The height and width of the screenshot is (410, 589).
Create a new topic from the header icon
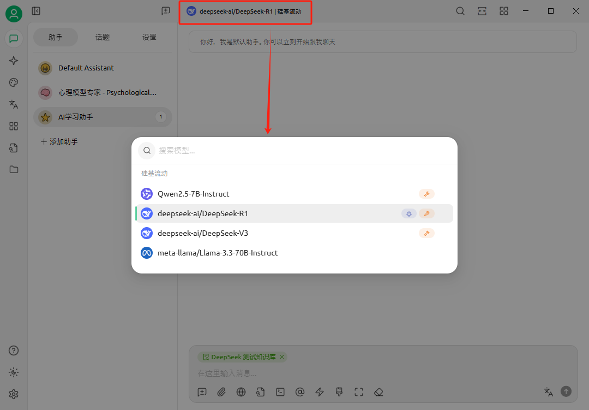166,11
